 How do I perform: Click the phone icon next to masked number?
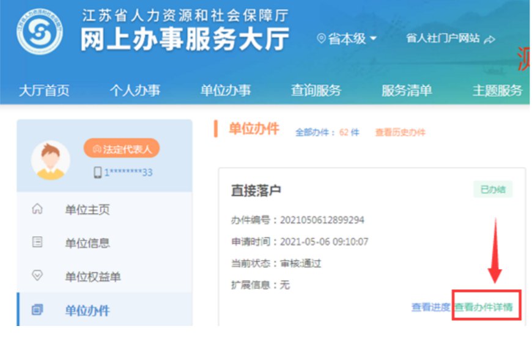point(97,172)
